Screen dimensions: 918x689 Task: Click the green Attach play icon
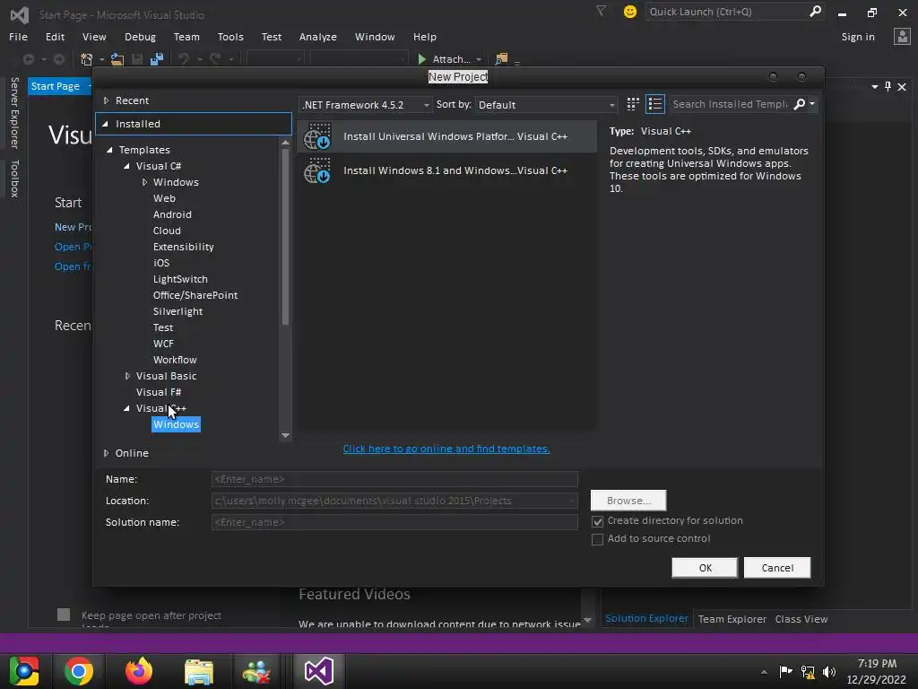(x=421, y=59)
